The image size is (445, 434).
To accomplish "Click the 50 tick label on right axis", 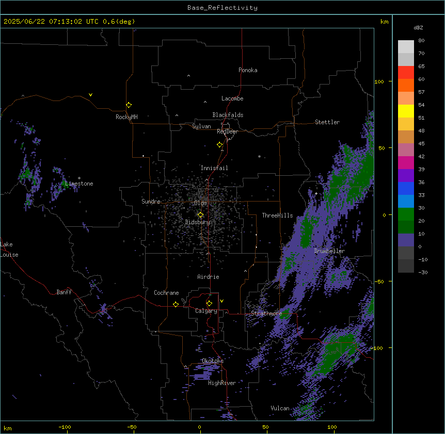I will click(382, 148).
